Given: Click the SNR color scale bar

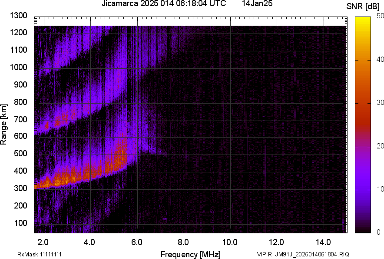Looking at the screenshot, I should click(x=363, y=125).
